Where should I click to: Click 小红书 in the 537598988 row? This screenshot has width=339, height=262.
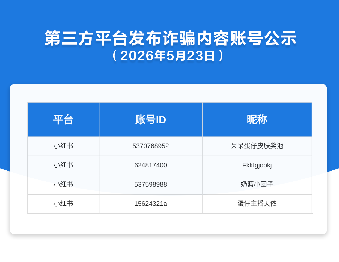[63, 184]
